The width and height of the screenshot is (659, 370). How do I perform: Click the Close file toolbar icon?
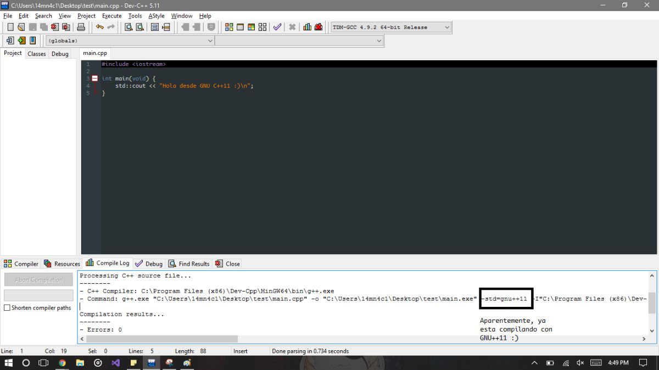55,27
